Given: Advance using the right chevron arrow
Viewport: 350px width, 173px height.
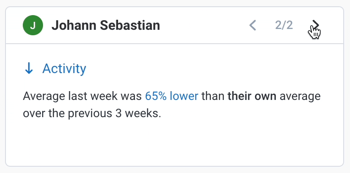Looking at the screenshot, I should (315, 25).
